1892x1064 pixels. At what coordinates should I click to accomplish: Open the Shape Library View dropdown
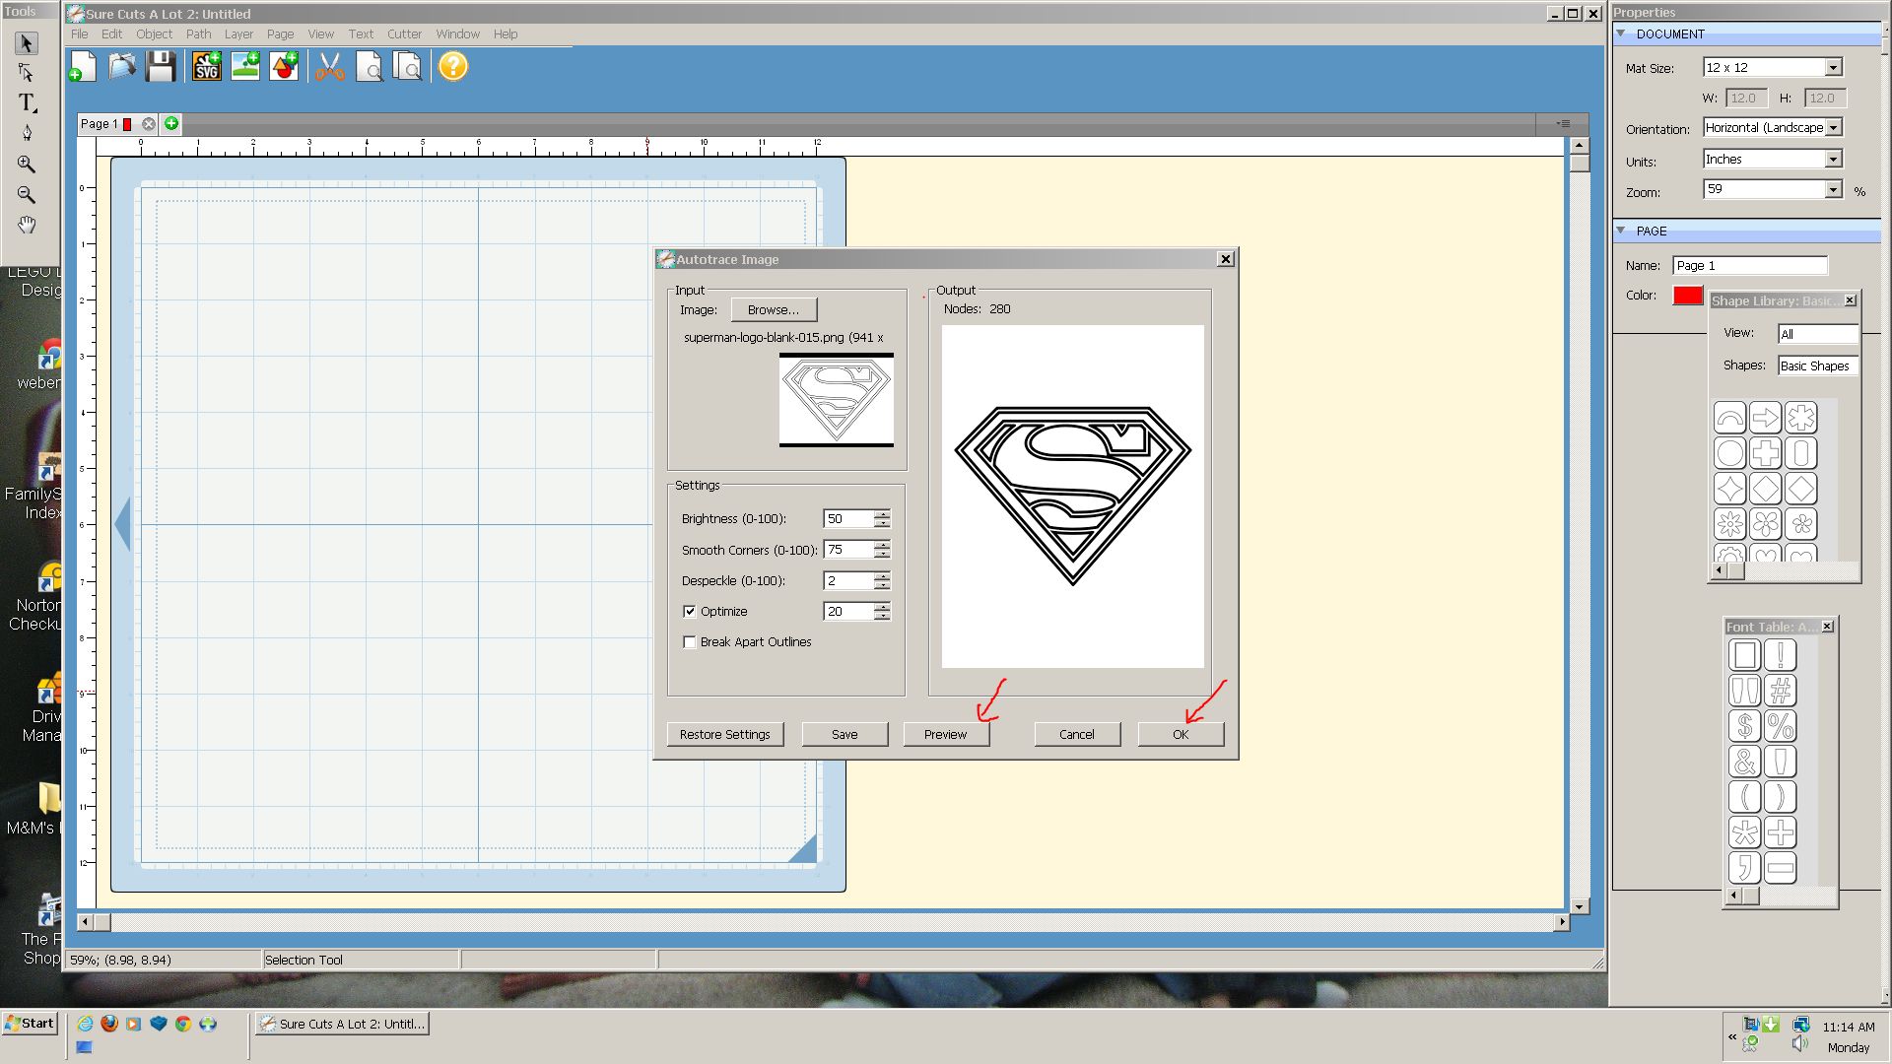(1818, 334)
